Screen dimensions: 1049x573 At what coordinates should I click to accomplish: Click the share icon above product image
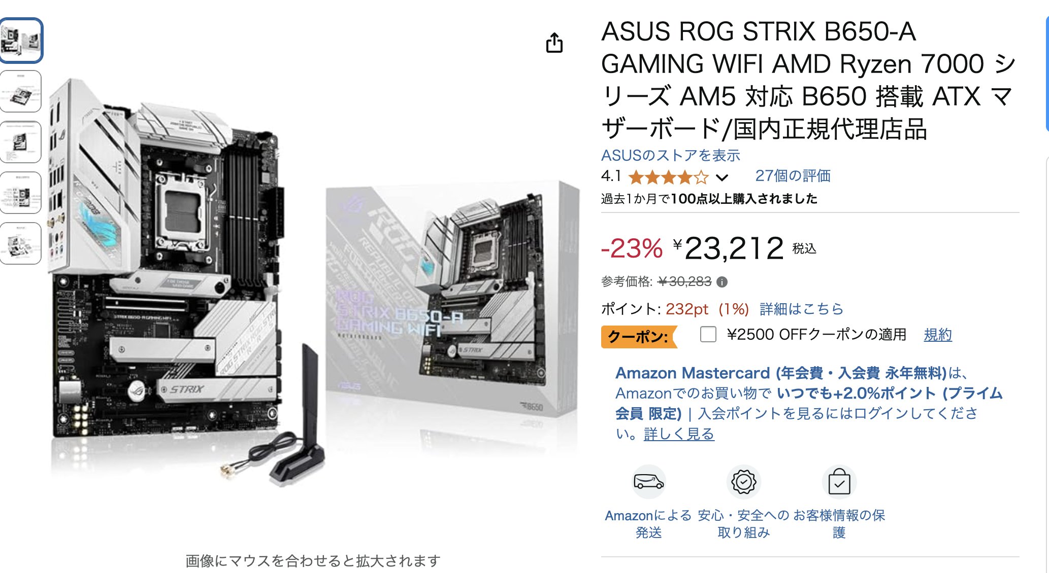click(554, 43)
